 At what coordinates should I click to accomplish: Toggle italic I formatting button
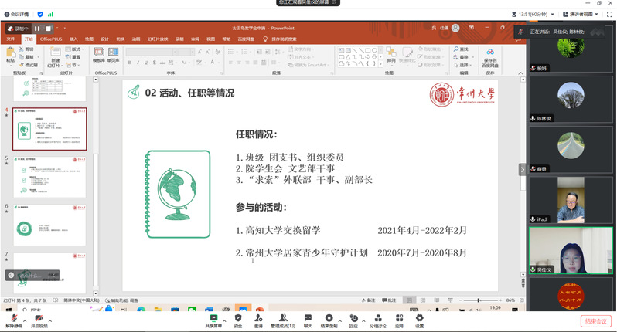click(138, 63)
